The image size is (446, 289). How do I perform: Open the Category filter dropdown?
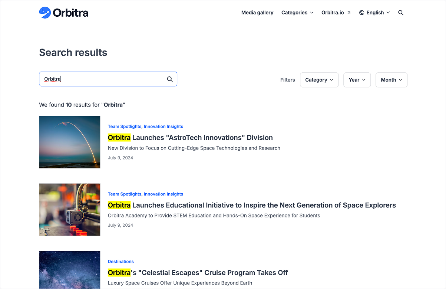[x=319, y=80]
